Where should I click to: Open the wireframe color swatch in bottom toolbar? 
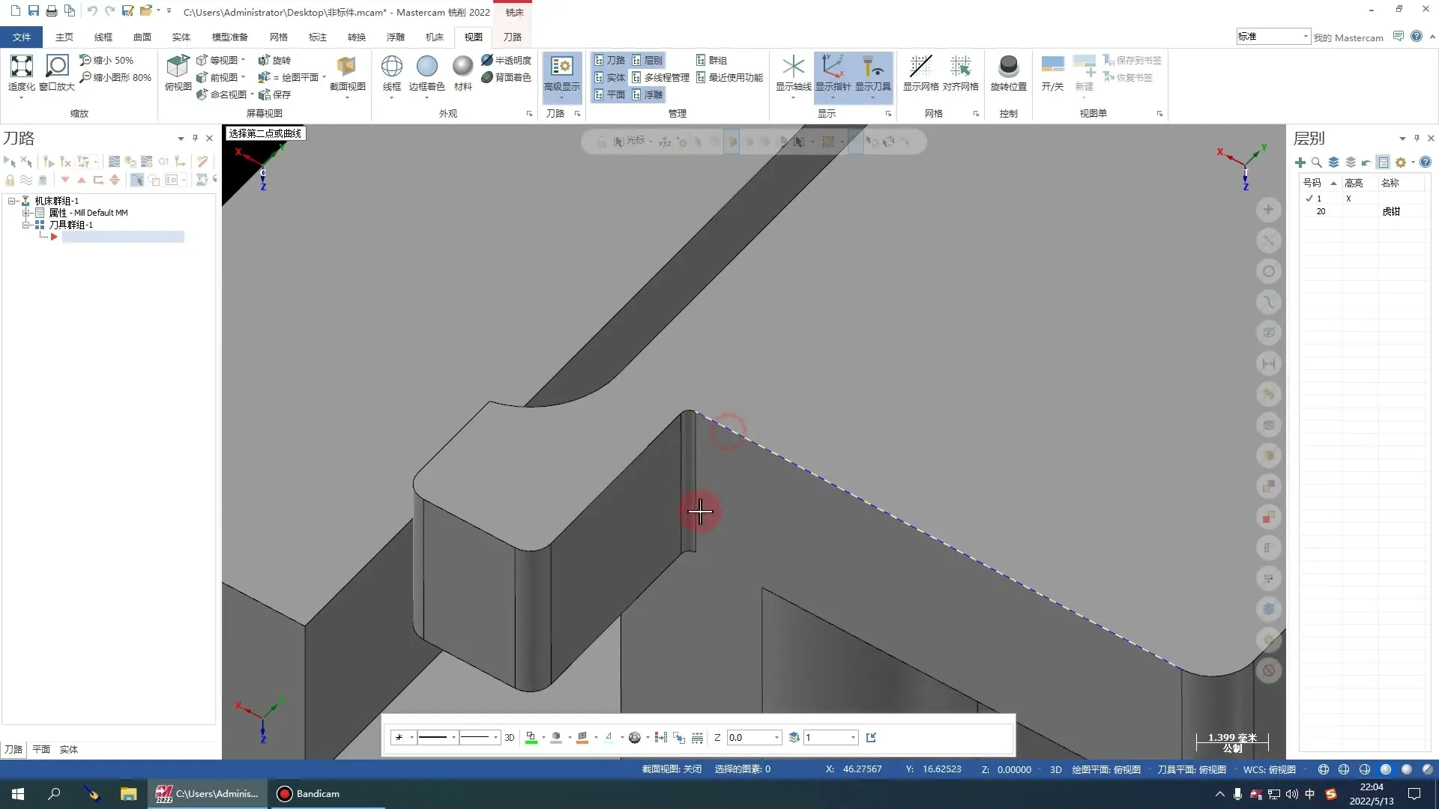pyautogui.click(x=531, y=738)
